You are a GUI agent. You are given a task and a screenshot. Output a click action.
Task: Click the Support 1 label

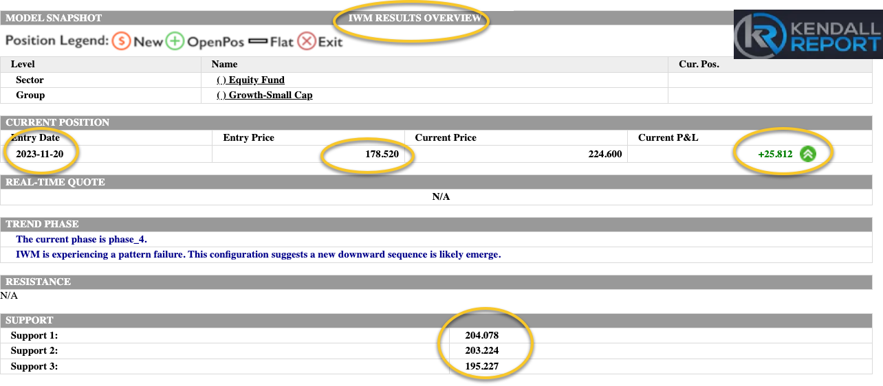(x=34, y=336)
